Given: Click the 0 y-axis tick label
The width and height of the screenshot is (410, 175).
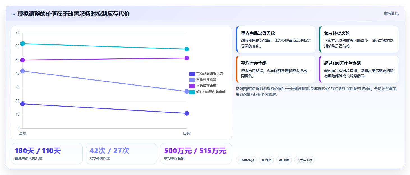Looking at the screenshot, I should (x=19, y=128).
